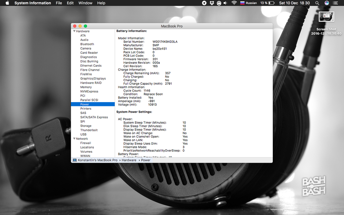Image resolution: width=344 pixels, height=215 pixels.
Task: Select PCI in the sidebar
Action: (x=83, y=96)
